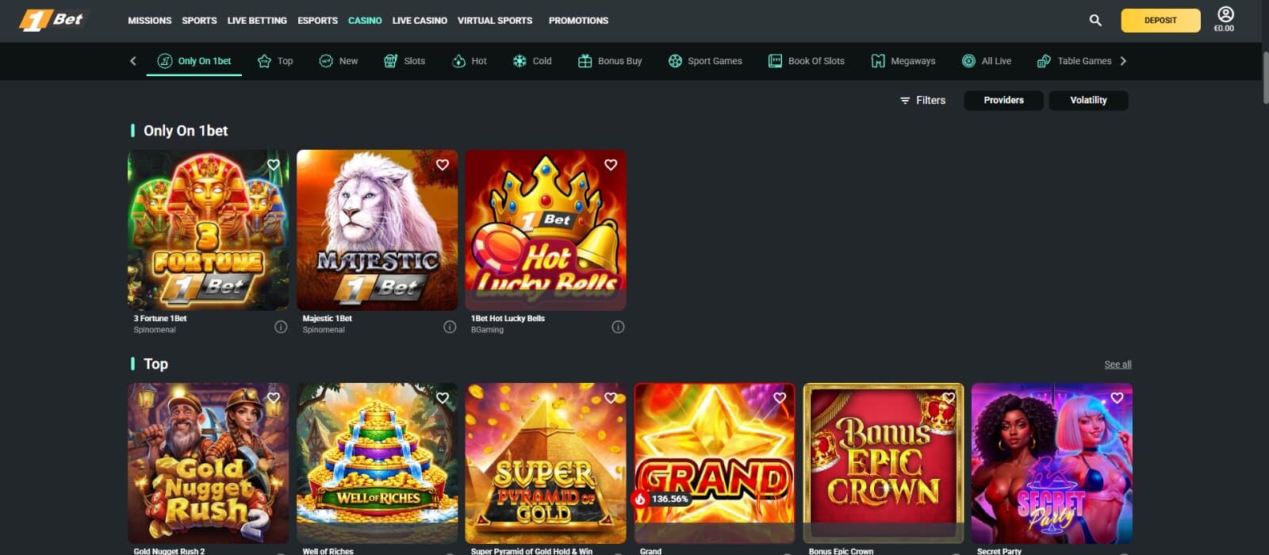Show info for 3 Fortune 1Bet

click(281, 327)
